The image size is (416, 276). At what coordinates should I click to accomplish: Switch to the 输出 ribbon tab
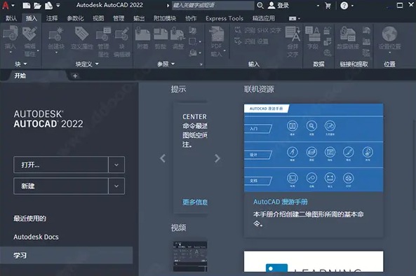point(139,18)
